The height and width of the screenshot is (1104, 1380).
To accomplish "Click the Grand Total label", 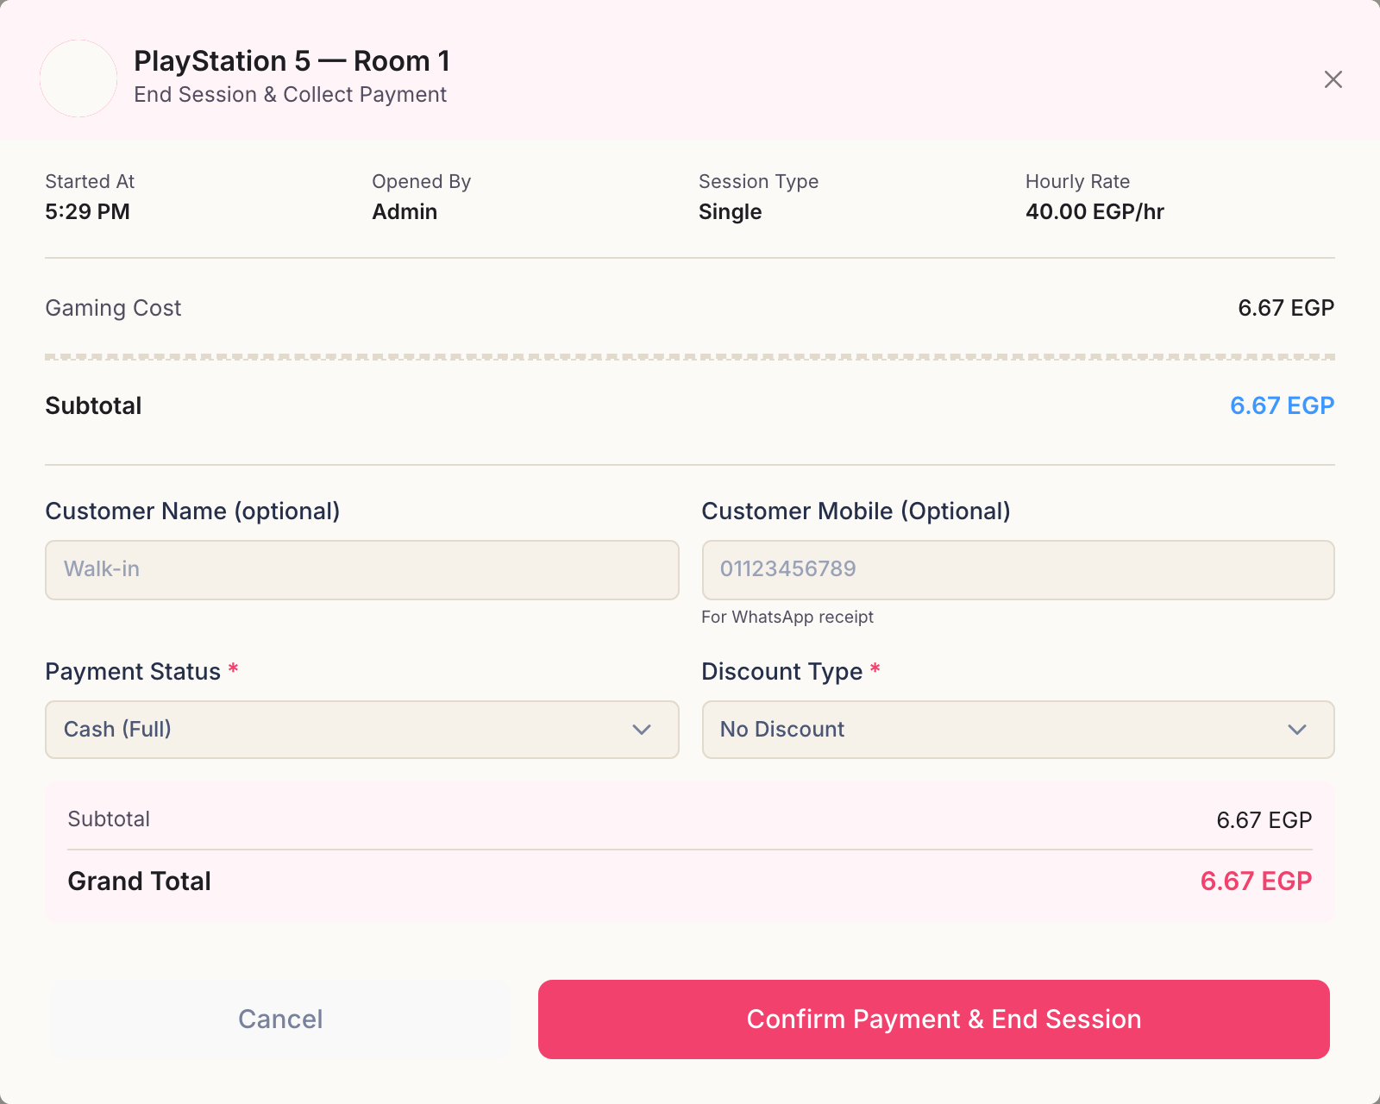I will point(139,881).
